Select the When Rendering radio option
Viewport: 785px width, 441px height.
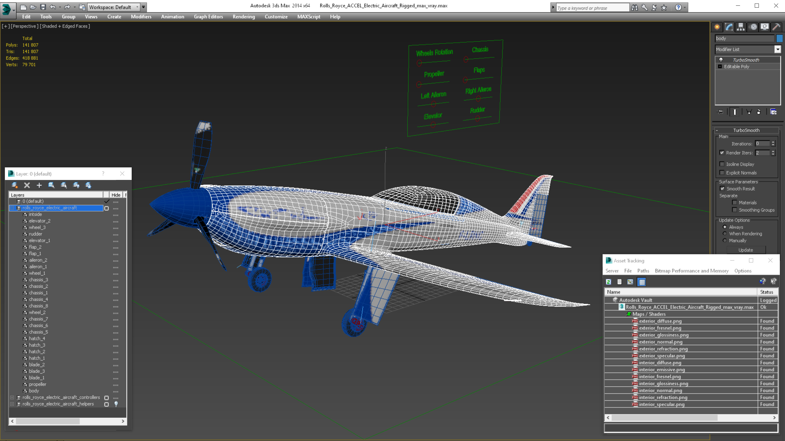[x=725, y=234]
